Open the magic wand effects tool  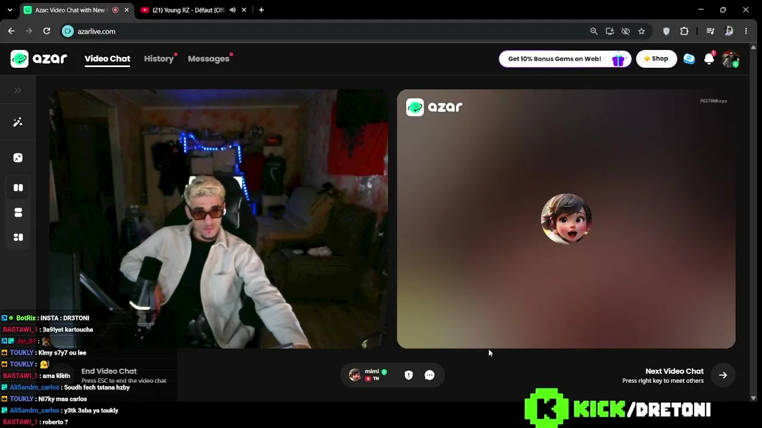point(18,122)
